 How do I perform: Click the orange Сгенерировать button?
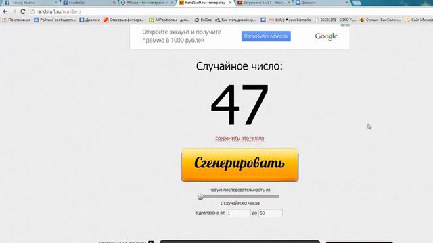click(x=240, y=165)
